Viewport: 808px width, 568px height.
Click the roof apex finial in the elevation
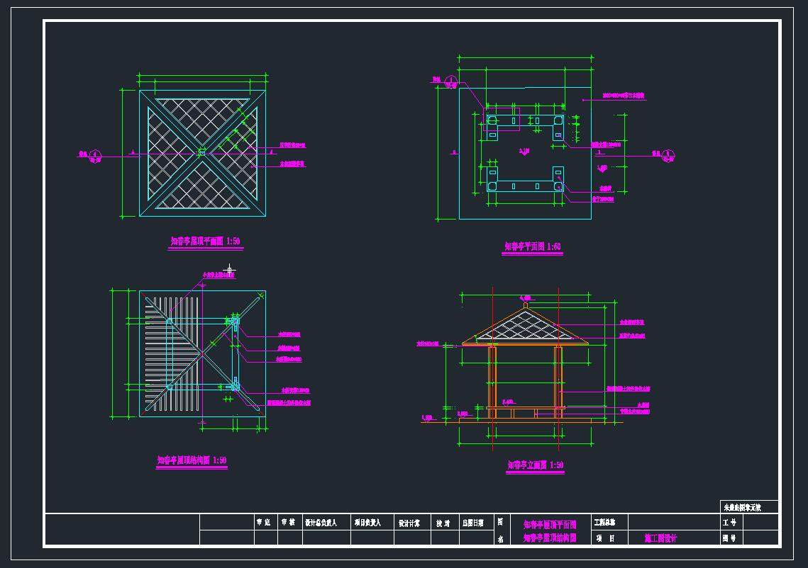pyautogui.click(x=524, y=306)
